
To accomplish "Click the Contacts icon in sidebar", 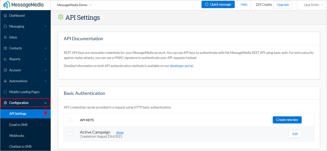I will (x=5, y=48).
